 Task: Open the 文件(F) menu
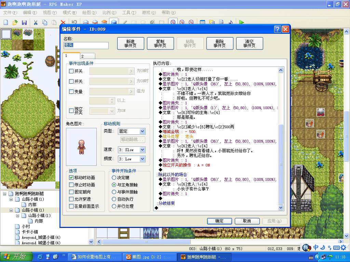tap(10, 13)
